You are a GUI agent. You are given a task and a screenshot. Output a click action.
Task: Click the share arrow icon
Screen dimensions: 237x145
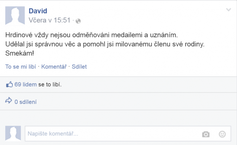point(9,101)
